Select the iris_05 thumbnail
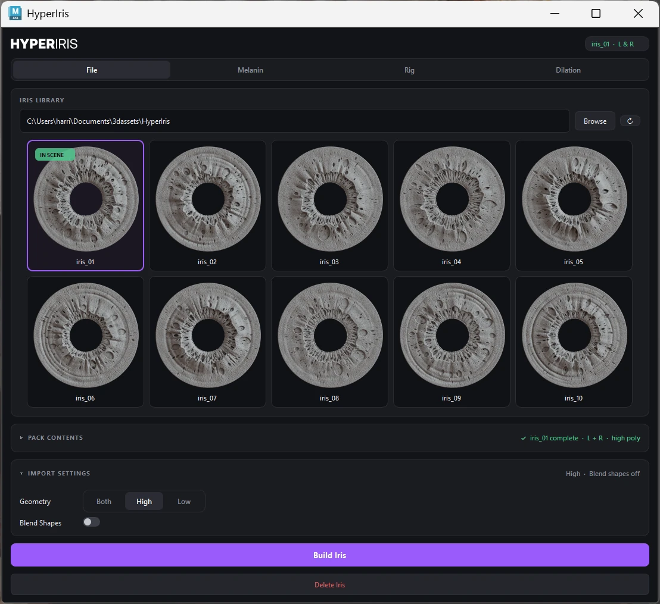The width and height of the screenshot is (660, 604). (574, 205)
